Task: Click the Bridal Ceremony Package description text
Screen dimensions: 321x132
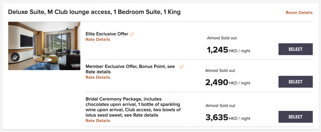Action: point(133,107)
